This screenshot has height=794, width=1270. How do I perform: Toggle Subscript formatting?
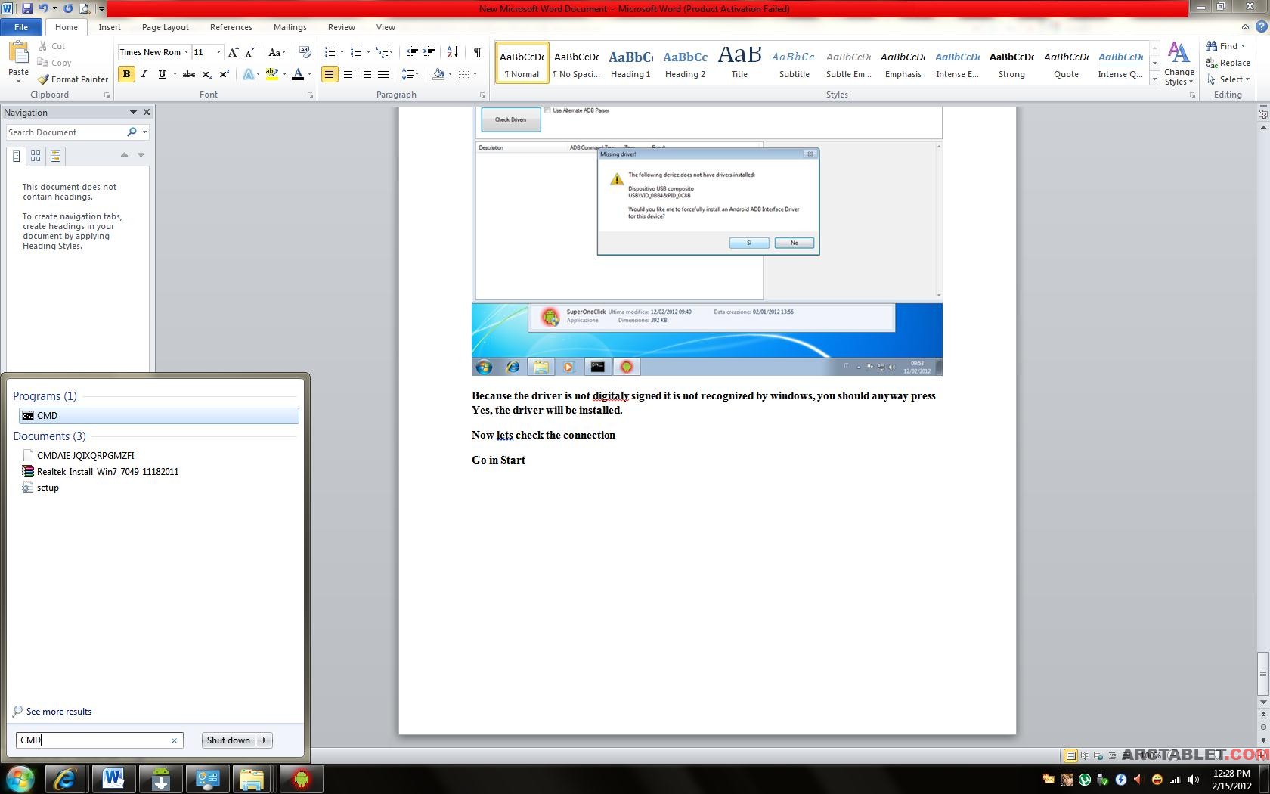[206, 74]
